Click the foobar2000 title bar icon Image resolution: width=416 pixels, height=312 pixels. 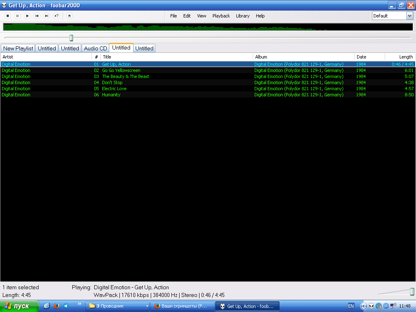(4, 5)
